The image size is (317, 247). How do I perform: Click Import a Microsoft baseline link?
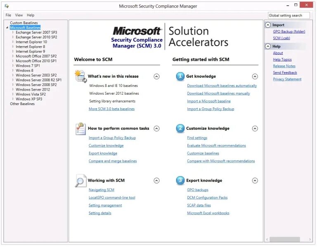(208, 101)
